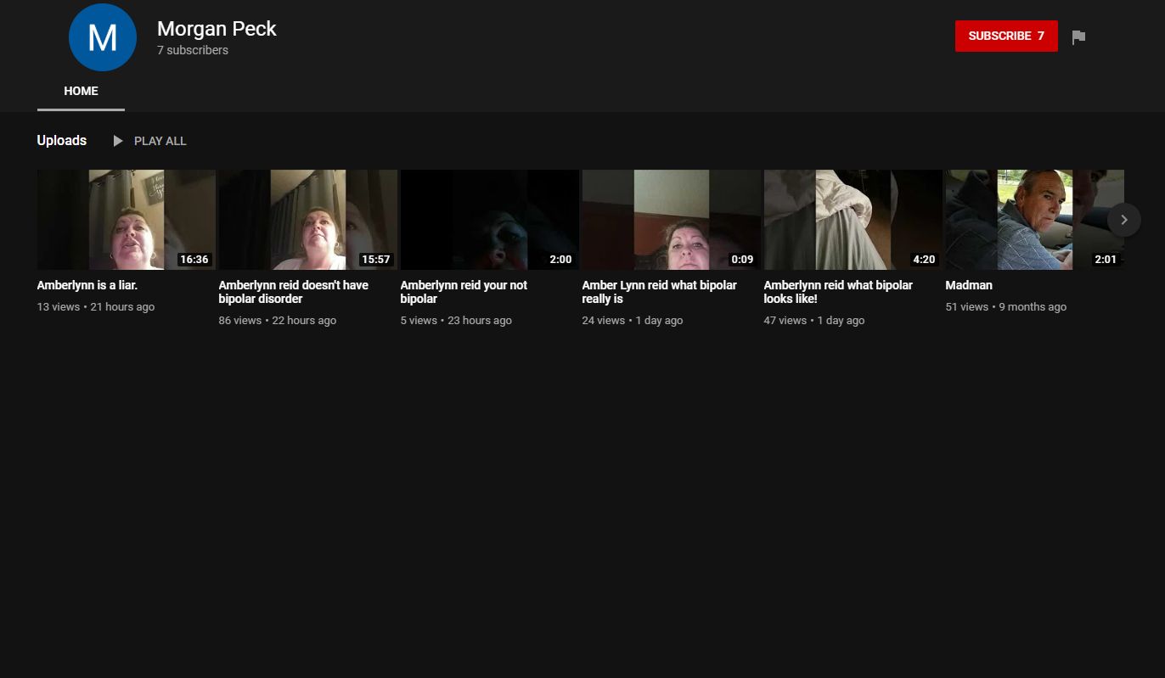The image size is (1165, 678).
Task: Click '24 views • 1 day ago' text
Action: 633,321
